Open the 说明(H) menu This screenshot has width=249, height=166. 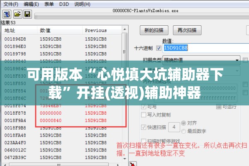tap(82, 4)
